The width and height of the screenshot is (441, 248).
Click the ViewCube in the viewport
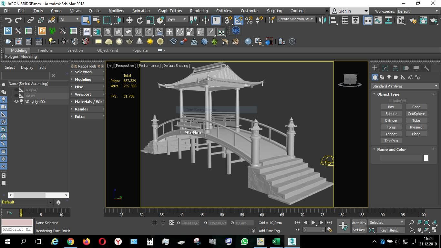(x=350, y=80)
